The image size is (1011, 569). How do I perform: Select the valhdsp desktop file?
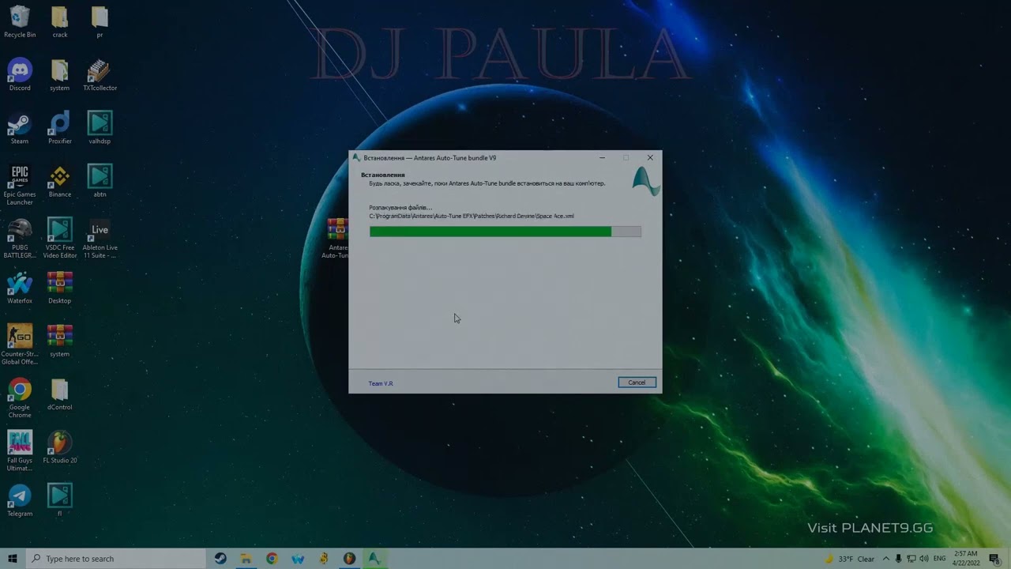click(100, 127)
